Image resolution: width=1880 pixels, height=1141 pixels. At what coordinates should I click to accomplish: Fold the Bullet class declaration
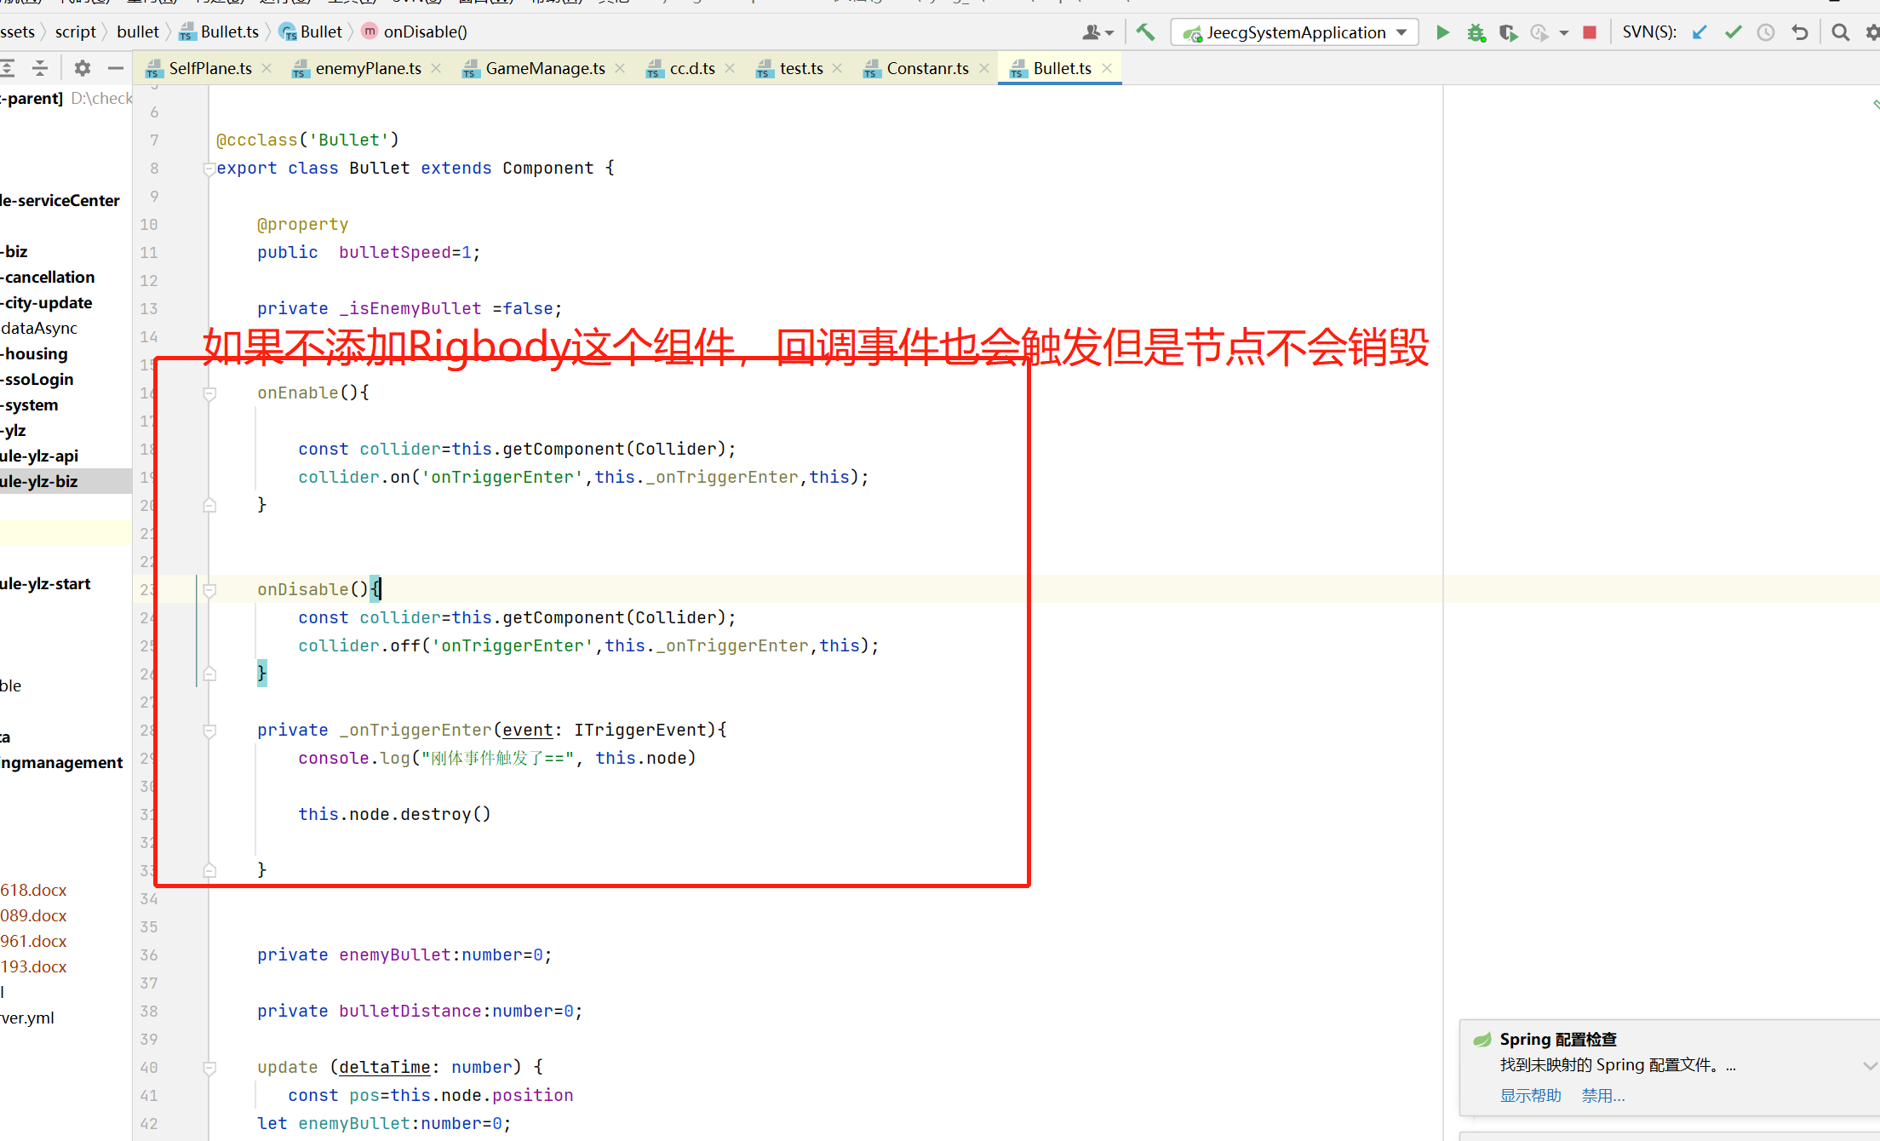[209, 169]
